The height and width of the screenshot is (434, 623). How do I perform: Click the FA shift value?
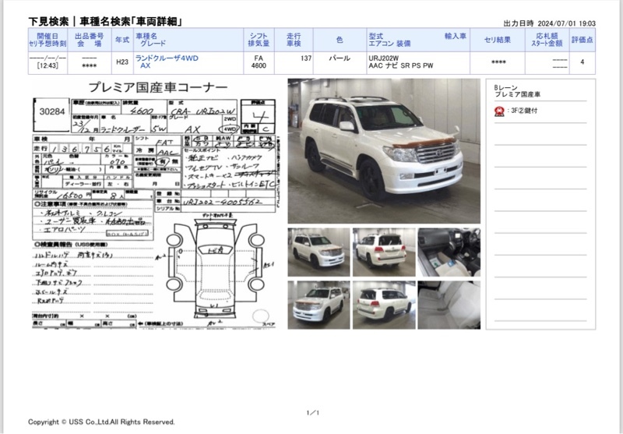point(259,58)
